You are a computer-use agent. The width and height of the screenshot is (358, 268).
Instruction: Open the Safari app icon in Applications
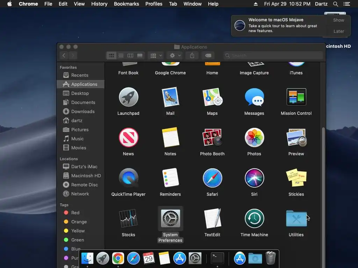click(x=212, y=178)
